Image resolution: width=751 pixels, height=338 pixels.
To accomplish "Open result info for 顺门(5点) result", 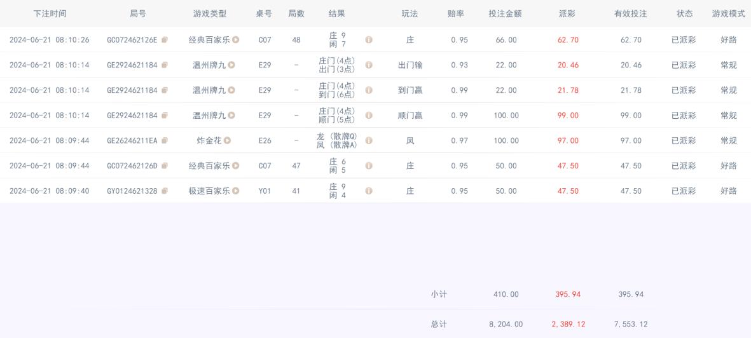I will [x=369, y=116].
